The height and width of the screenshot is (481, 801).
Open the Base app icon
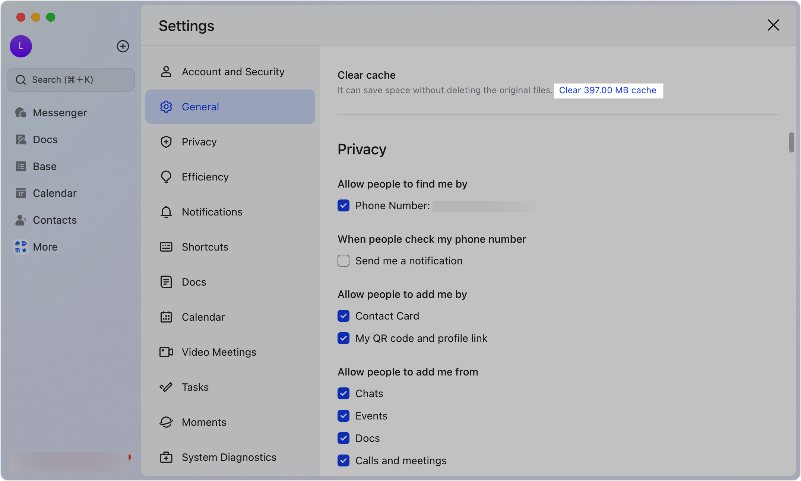click(21, 166)
